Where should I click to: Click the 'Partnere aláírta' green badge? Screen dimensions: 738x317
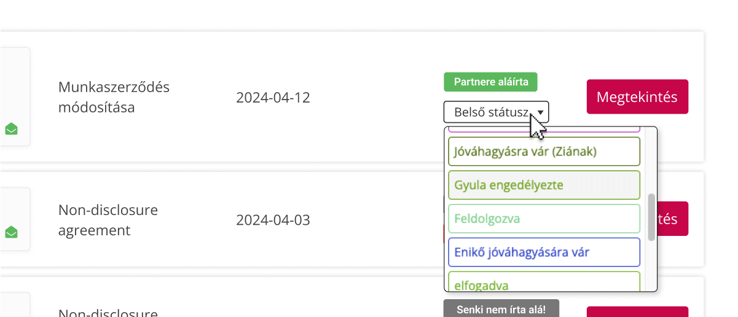pos(490,82)
